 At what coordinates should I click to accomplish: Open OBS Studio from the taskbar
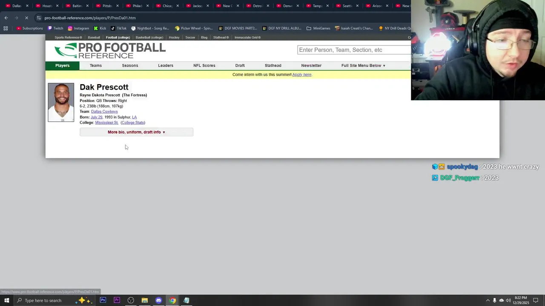coord(131,300)
